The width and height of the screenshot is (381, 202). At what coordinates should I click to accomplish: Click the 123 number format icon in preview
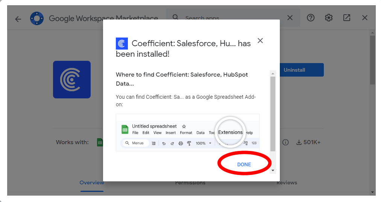coord(254,143)
